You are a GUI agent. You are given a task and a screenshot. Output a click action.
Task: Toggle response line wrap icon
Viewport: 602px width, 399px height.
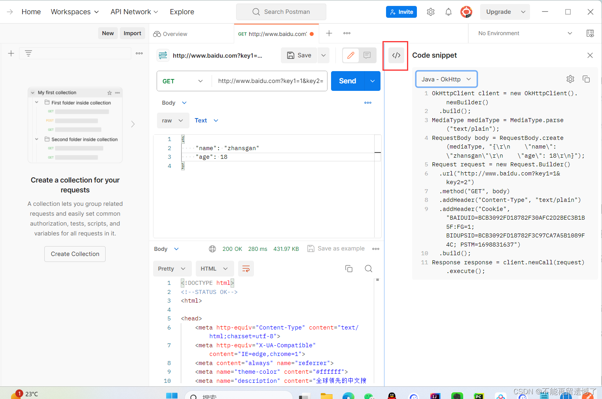(246, 269)
